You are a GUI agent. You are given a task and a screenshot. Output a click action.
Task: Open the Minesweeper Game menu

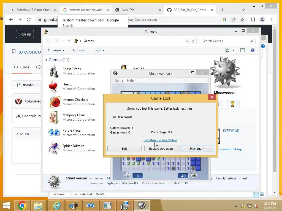119,80
